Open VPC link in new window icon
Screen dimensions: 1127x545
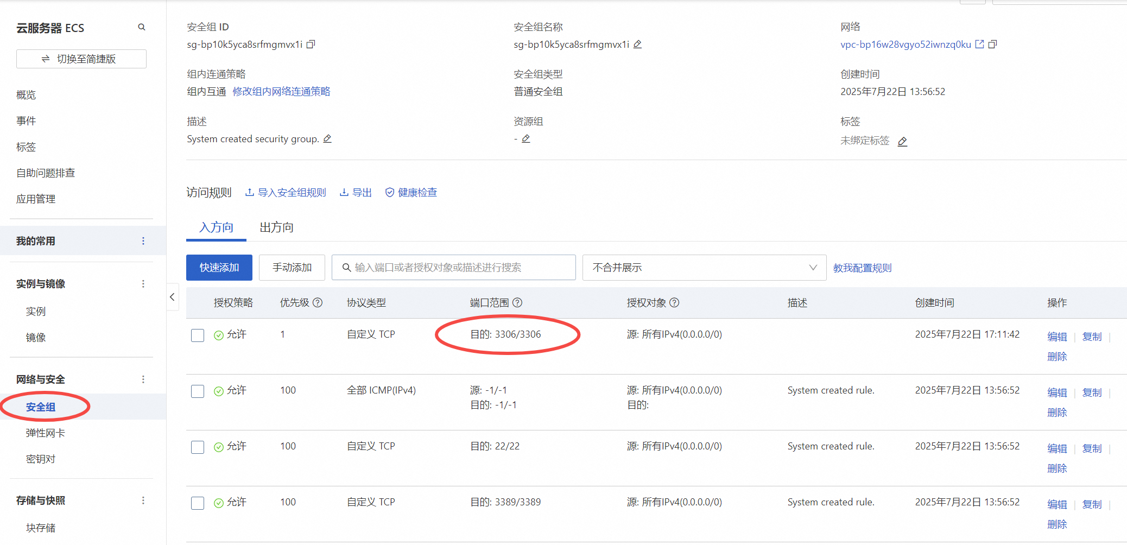(x=979, y=45)
